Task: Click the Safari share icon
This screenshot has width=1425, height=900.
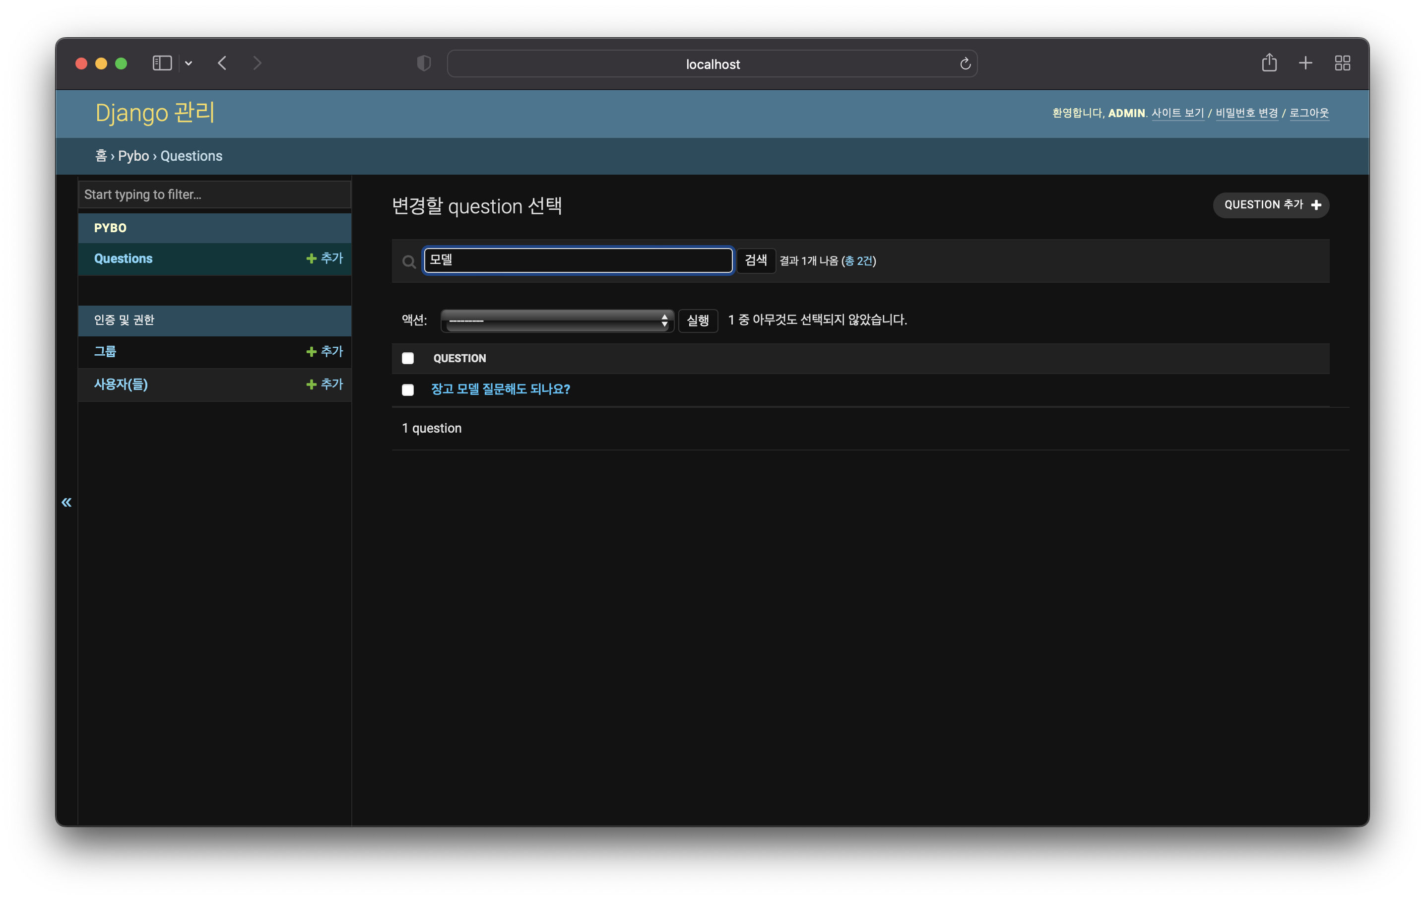Action: tap(1269, 63)
